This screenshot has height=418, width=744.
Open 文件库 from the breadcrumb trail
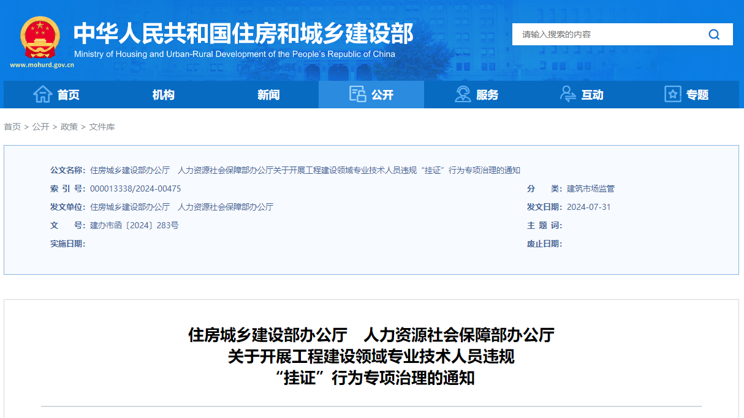(x=102, y=127)
